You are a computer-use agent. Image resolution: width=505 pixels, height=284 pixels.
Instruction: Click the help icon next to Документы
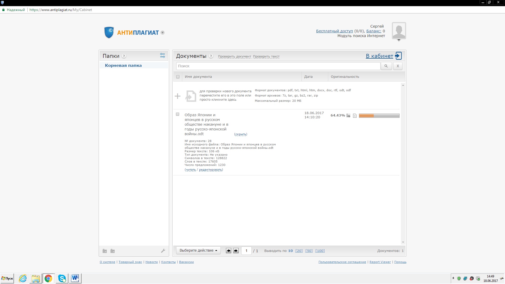211,56
